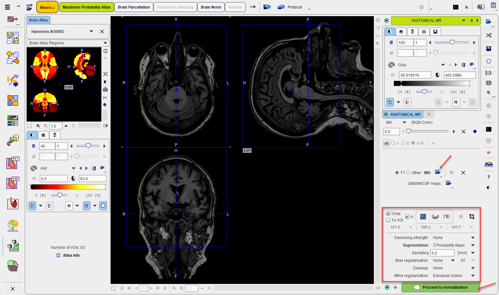Viewport: 499px width, 295px height.
Task: Open the Cleanup dropdown
Action: coord(473,268)
